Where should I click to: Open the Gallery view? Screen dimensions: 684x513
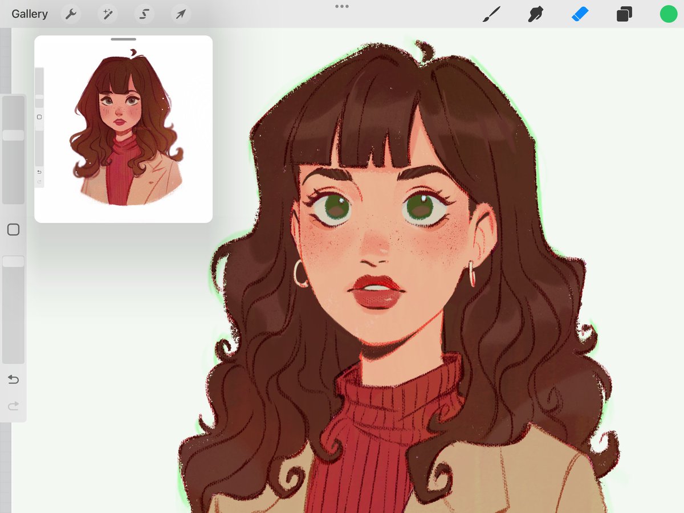coord(30,14)
